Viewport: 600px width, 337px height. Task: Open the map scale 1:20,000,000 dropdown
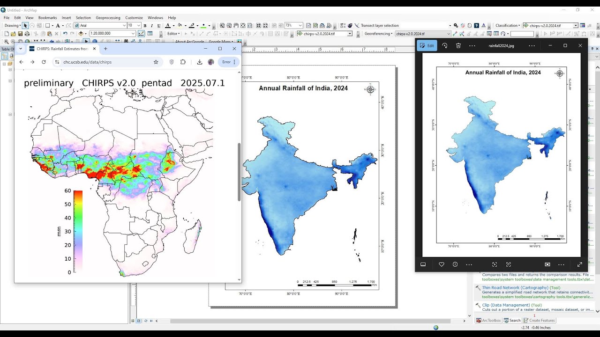133,34
